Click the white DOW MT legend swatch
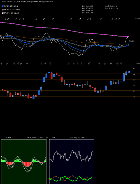The image size is (140, 184). coord(3,10)
